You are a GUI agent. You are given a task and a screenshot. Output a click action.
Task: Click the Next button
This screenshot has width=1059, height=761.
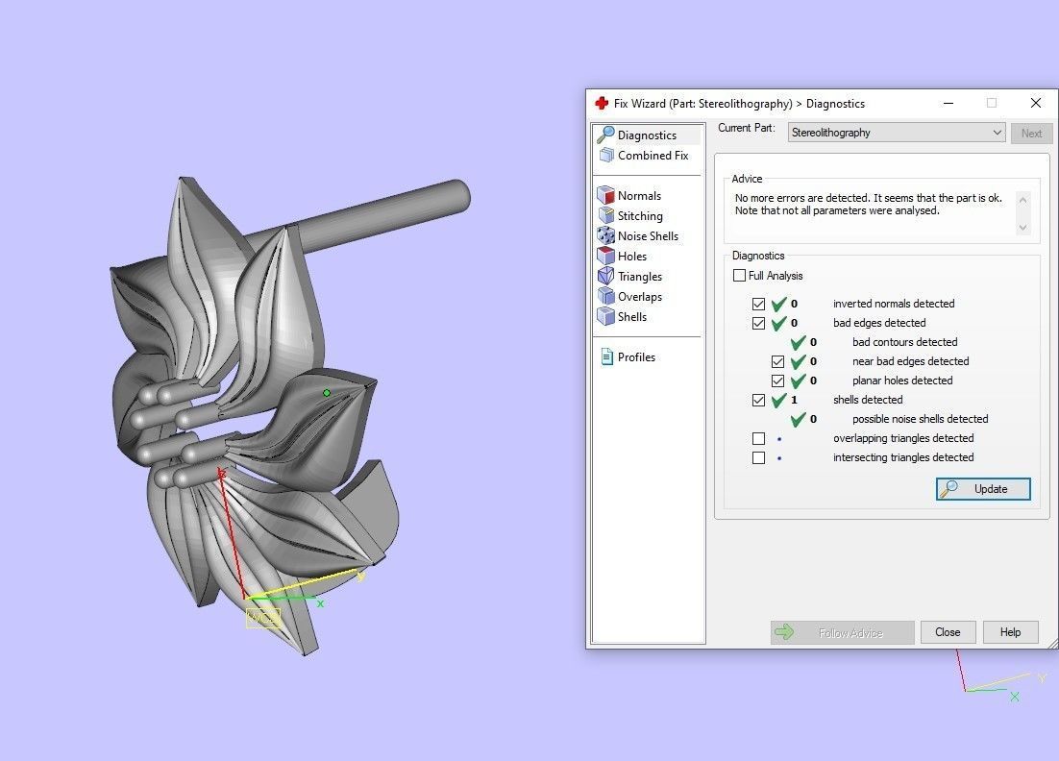click(x=1031, y=133)
